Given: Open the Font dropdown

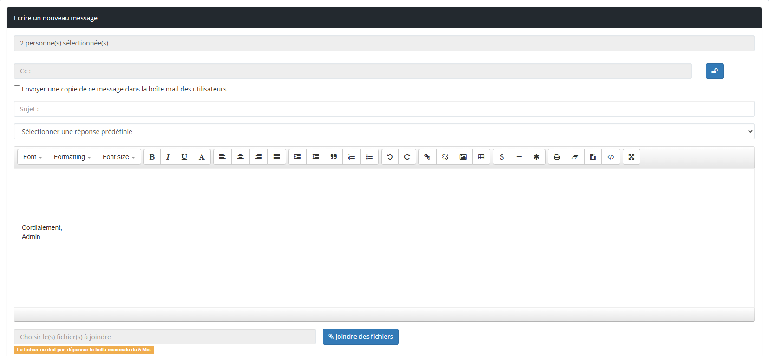Looking at the screenshot, I should click(33, 157).
